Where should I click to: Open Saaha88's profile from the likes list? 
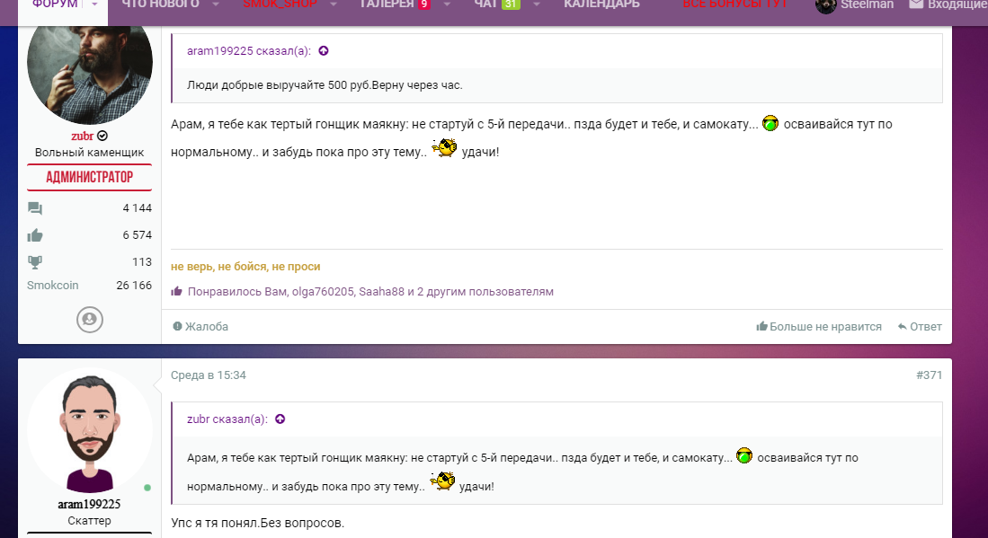point(382,291)
